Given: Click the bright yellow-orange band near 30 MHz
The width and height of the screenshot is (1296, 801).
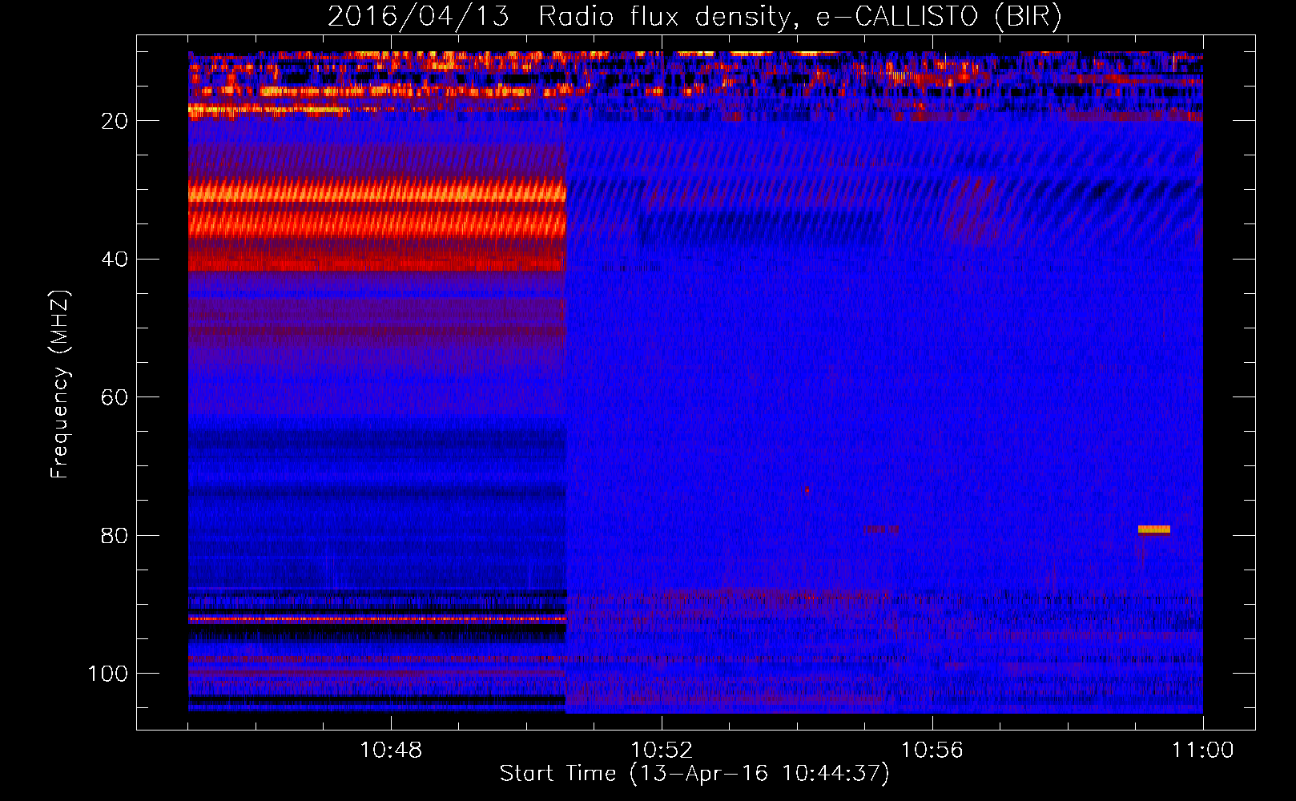Looking at the screenshot, I should pos(377,193).
